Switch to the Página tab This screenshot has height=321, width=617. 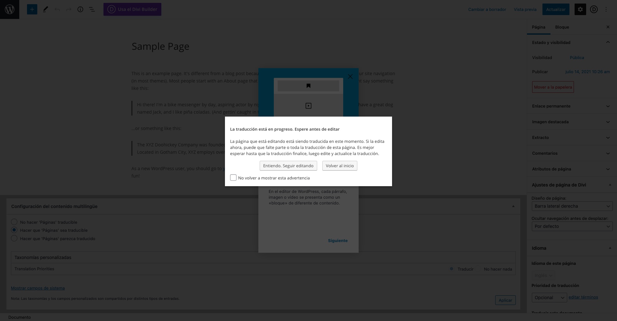point(539,27)
